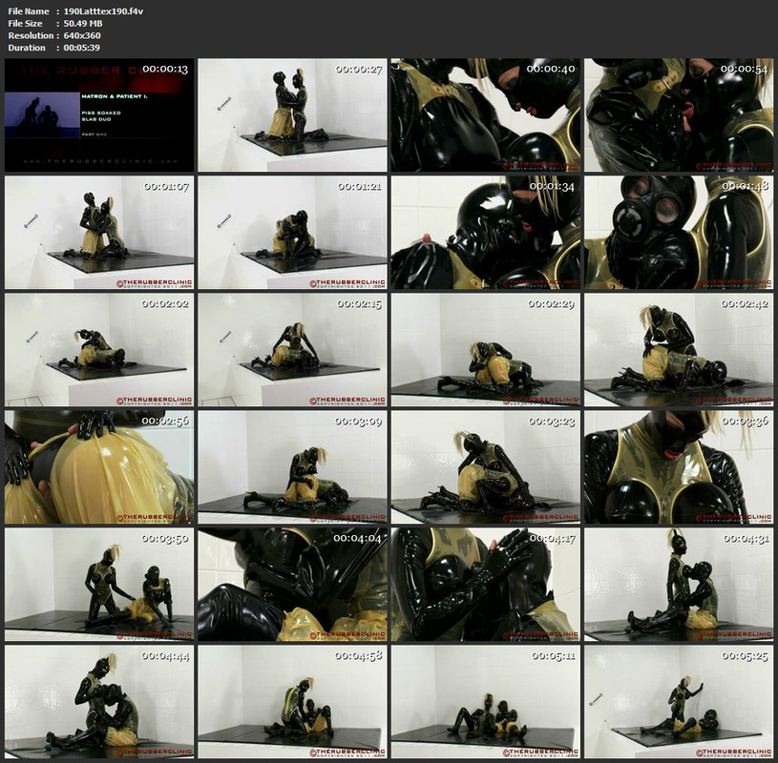Viewport: 778px width, 763px height.
Task: Open the frame stamped 00:04:31
Action: pyautogui.click(x=679, y=584)
